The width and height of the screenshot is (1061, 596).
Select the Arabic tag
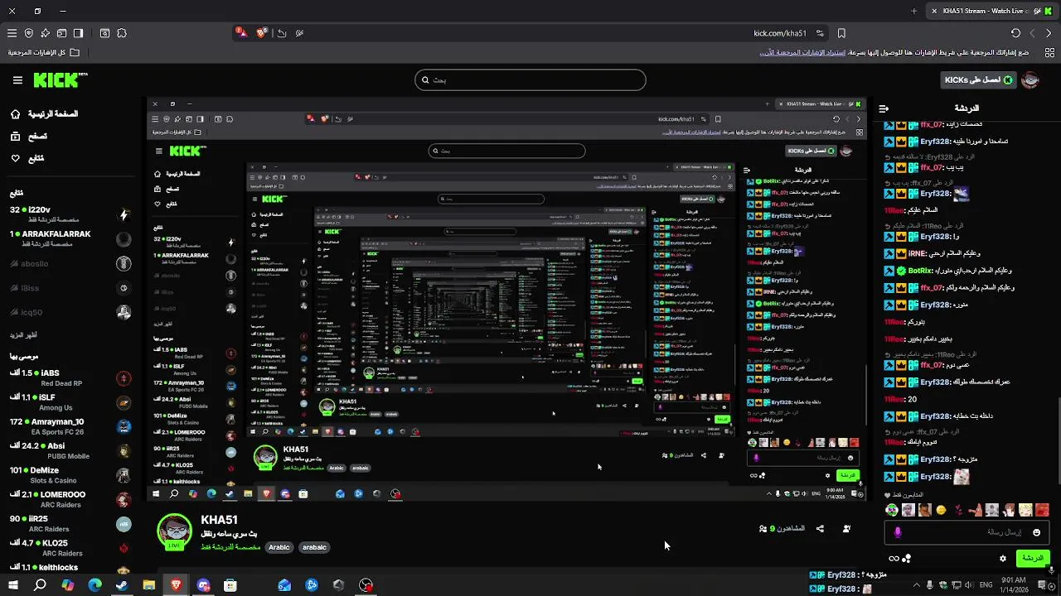pyautogui.click(x=279, y=547)
